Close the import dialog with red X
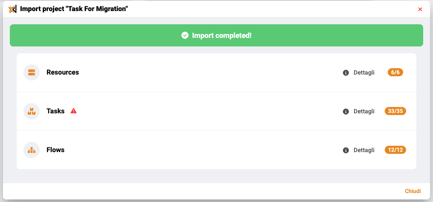This screenshot has width=433, height=202. click(x=420, y=9)
